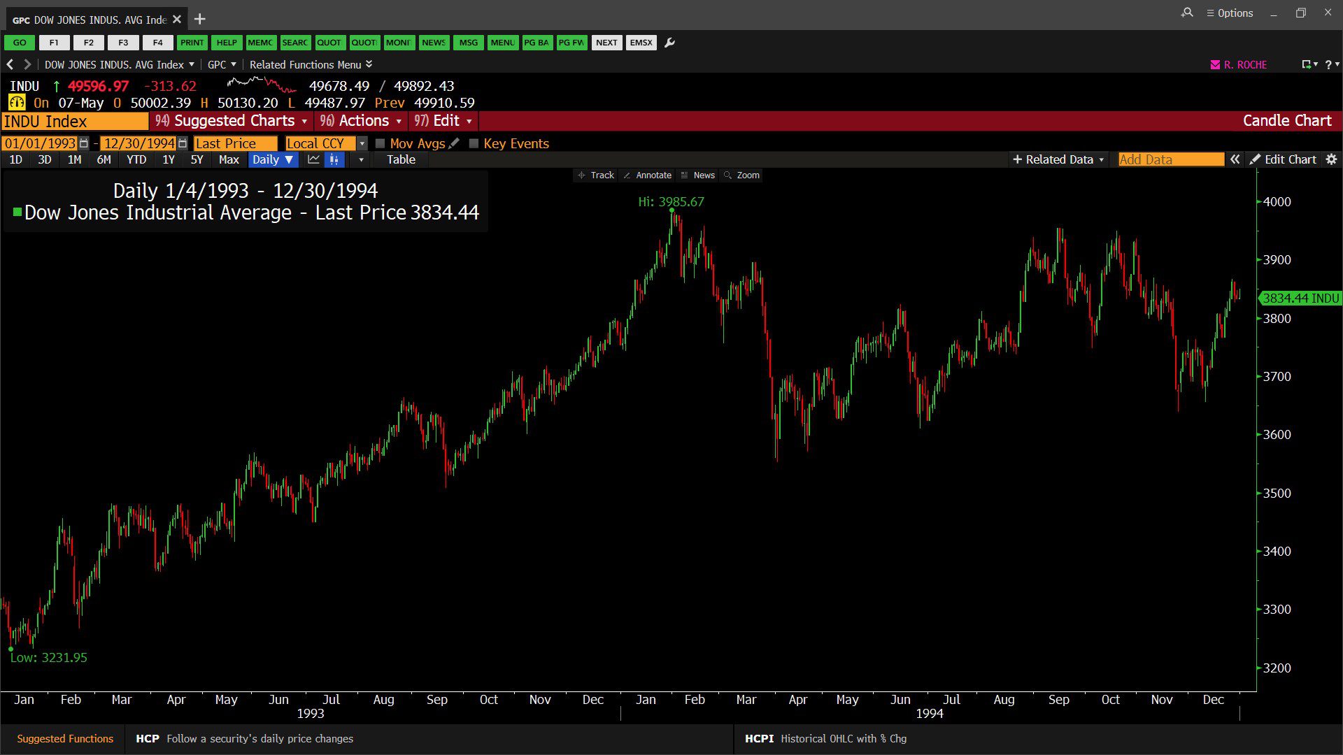
Task: Activate the Track crosshair tool
Action: [x=596, y=175]
